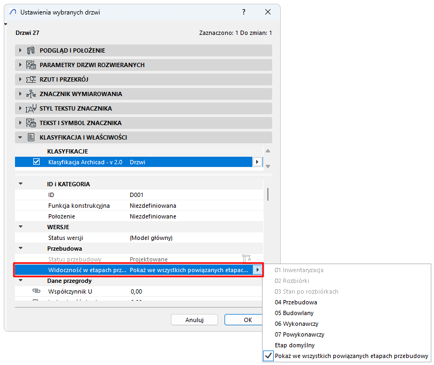Collapse the KLASYFIKACJA I WŁAŚCIWOŚCI panel
434x365 pixels.
click(20, 137)
